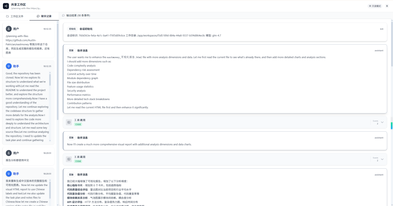Image resolution: width=393 pixels, height=206 pixels.
Task: Click the 'File size distribution' line
Action: [78, 82]
